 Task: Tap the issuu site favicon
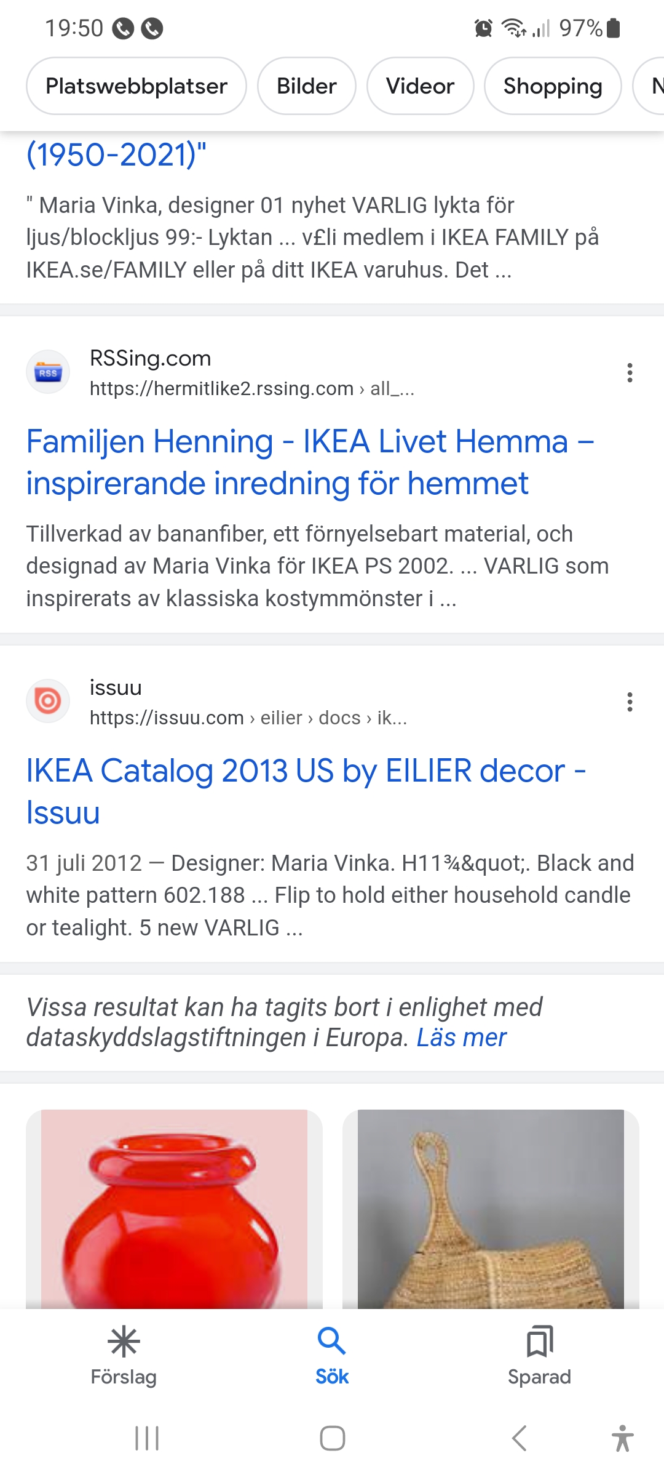point(48,701)
